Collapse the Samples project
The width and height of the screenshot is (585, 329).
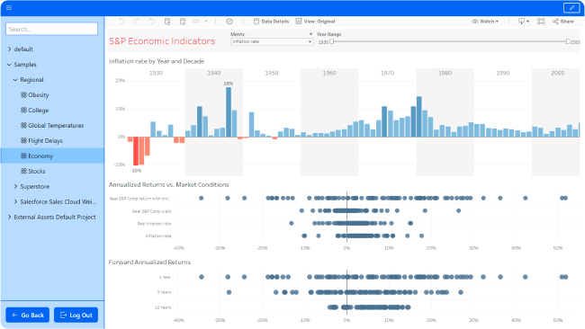pos(9,65)
